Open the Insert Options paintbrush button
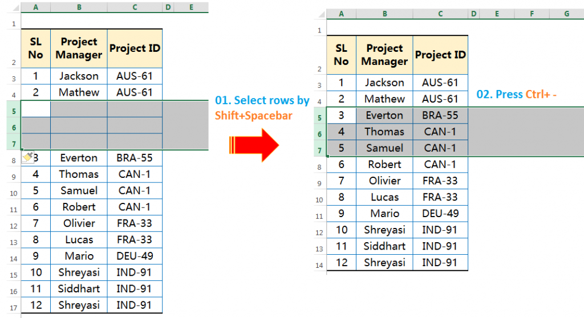Viewport: 584px width, 318px height. (x=27, y=157)
